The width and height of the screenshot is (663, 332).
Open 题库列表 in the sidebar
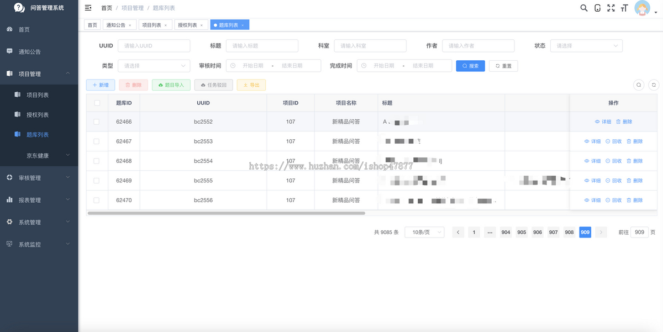(x=39, y=135)
